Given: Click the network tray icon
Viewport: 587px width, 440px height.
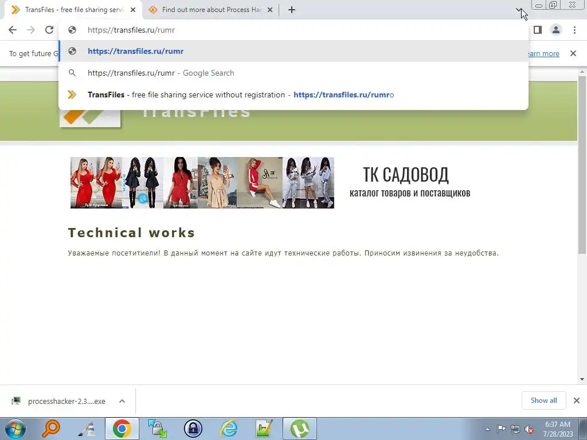Looking at the screenshot, I should tap(515, 429).
